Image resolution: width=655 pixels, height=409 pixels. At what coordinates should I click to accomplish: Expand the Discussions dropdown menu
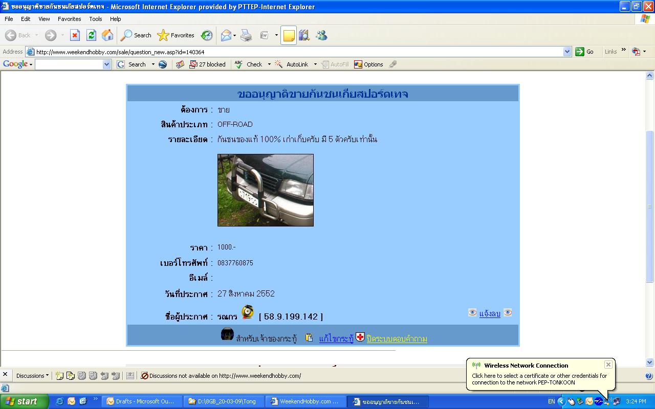(x=33, y=375)
